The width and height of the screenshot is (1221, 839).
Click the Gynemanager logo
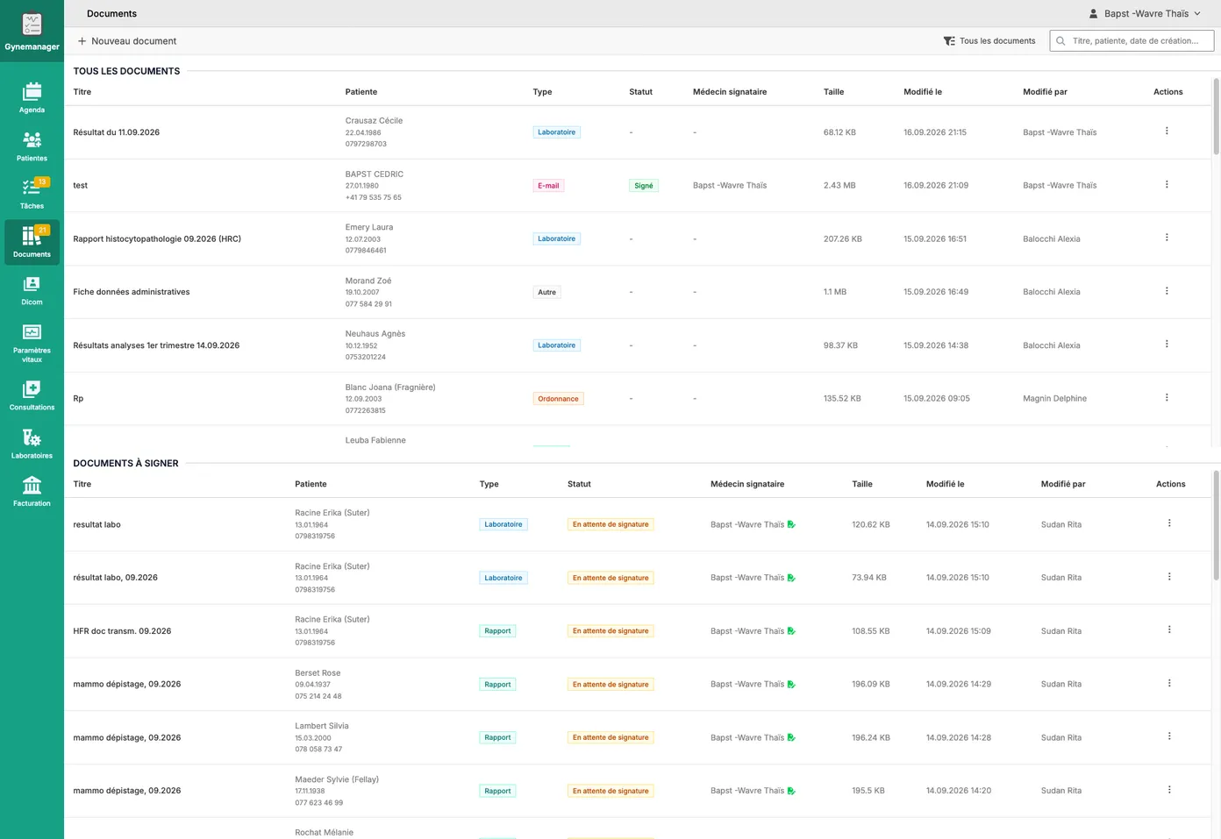[32, 31]
